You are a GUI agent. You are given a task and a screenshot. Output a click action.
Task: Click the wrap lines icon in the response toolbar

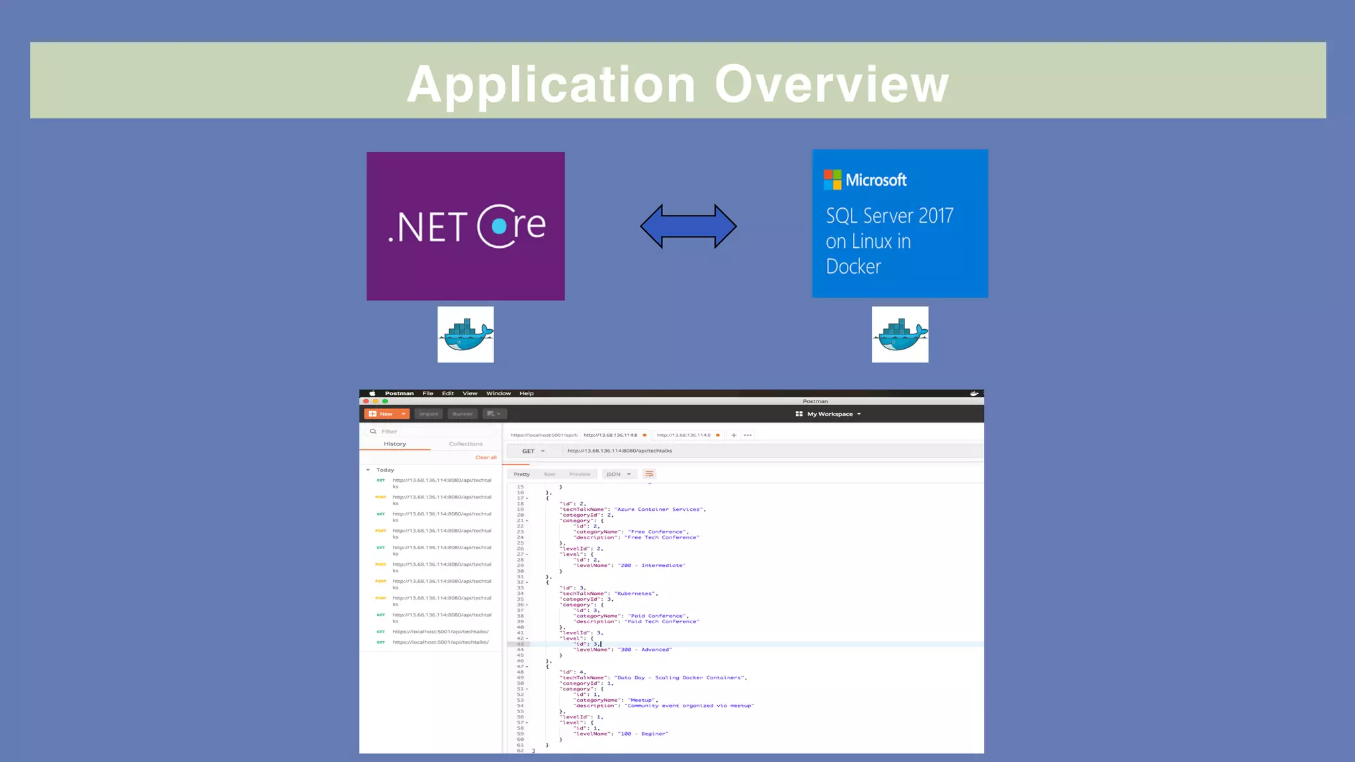click(649, 474)
